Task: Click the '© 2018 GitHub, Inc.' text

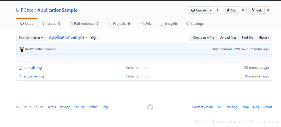Action: 30,107
